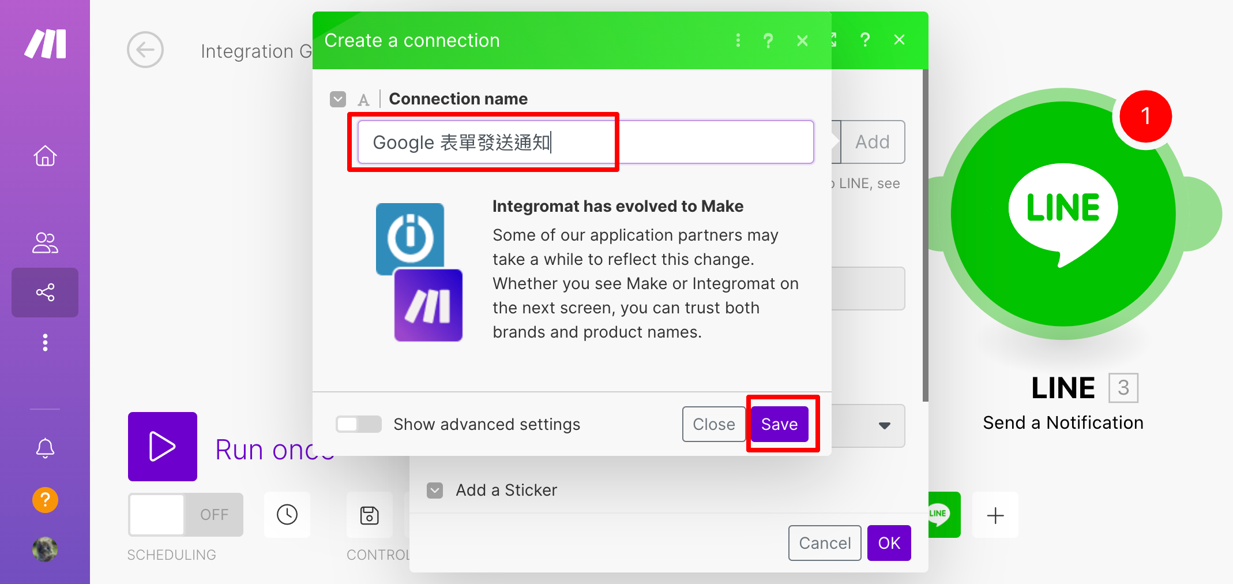This screenshot has height=584, width=1233.
Task: Add a favorite with the plus button
Action: pos(995,515)
